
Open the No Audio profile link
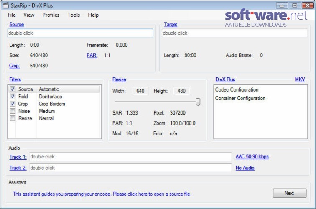tap(245, 168)
